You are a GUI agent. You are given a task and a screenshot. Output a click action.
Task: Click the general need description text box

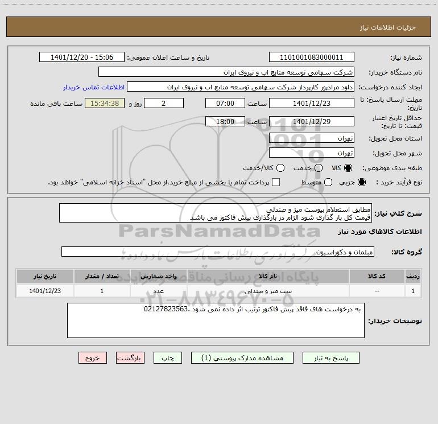click(216, 213)
